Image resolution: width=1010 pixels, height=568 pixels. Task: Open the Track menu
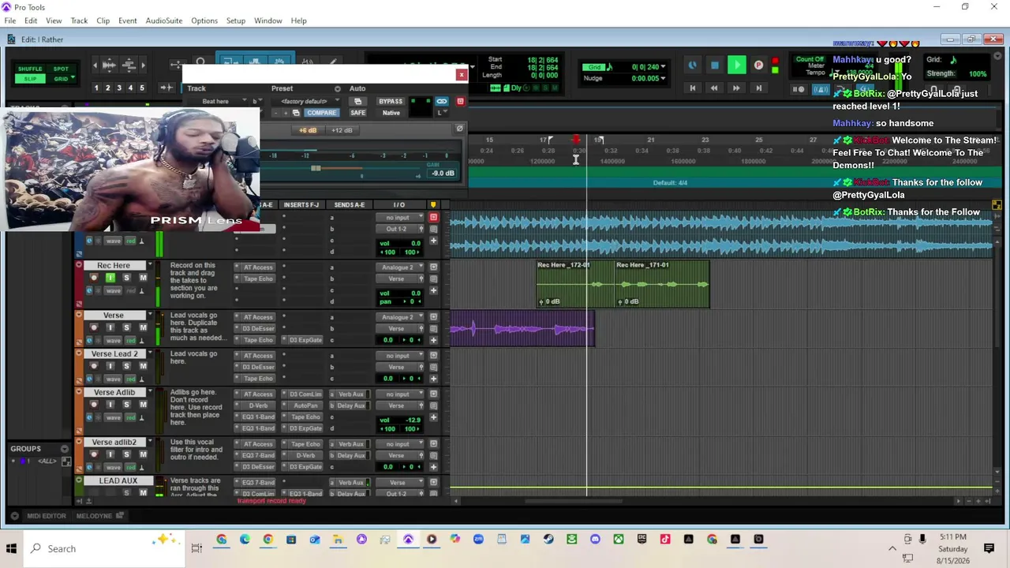(79, 21)
